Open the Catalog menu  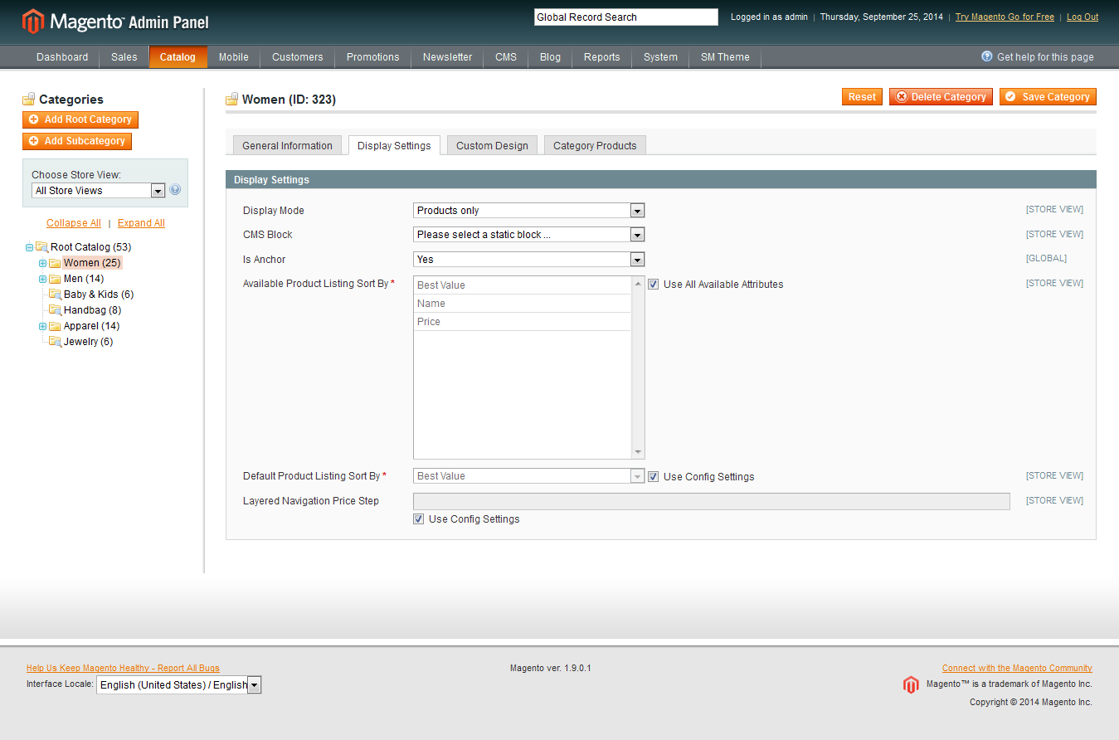pyautogui.click(x=178, y=57)
